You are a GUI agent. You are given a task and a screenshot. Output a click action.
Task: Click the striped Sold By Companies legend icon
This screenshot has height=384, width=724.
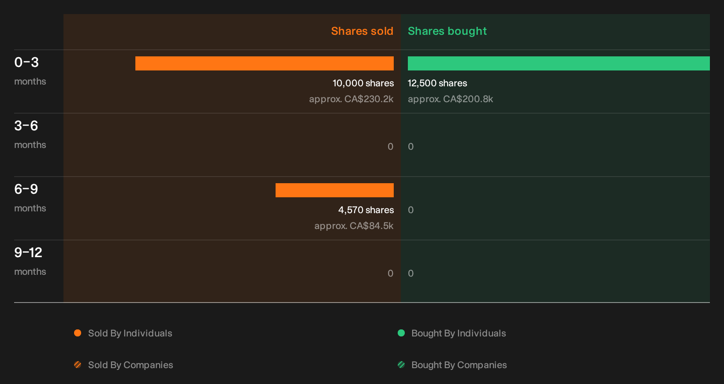[x=78, y=365]
